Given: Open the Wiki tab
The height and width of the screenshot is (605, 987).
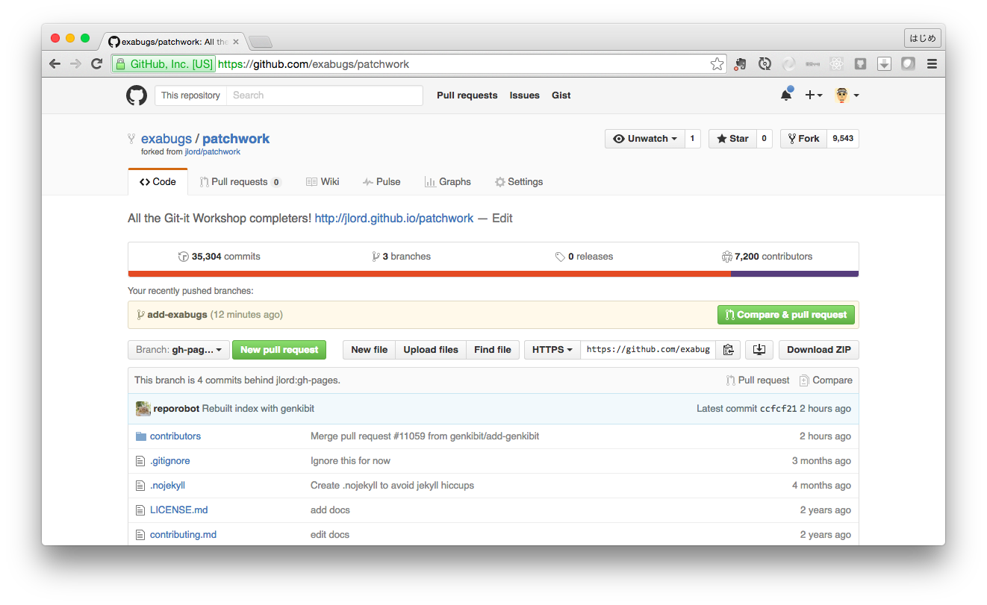Looking at the screenshot, I should [323, 182].
